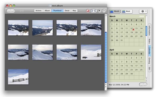Select April 30 in calendar

click(x=132, y=74)
